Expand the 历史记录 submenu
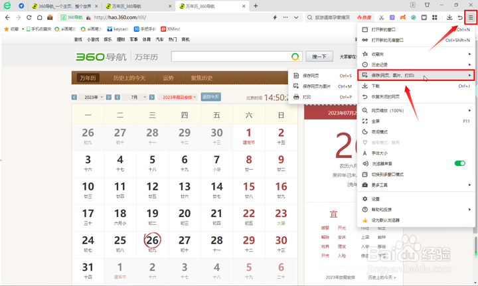 pos(416,65)
